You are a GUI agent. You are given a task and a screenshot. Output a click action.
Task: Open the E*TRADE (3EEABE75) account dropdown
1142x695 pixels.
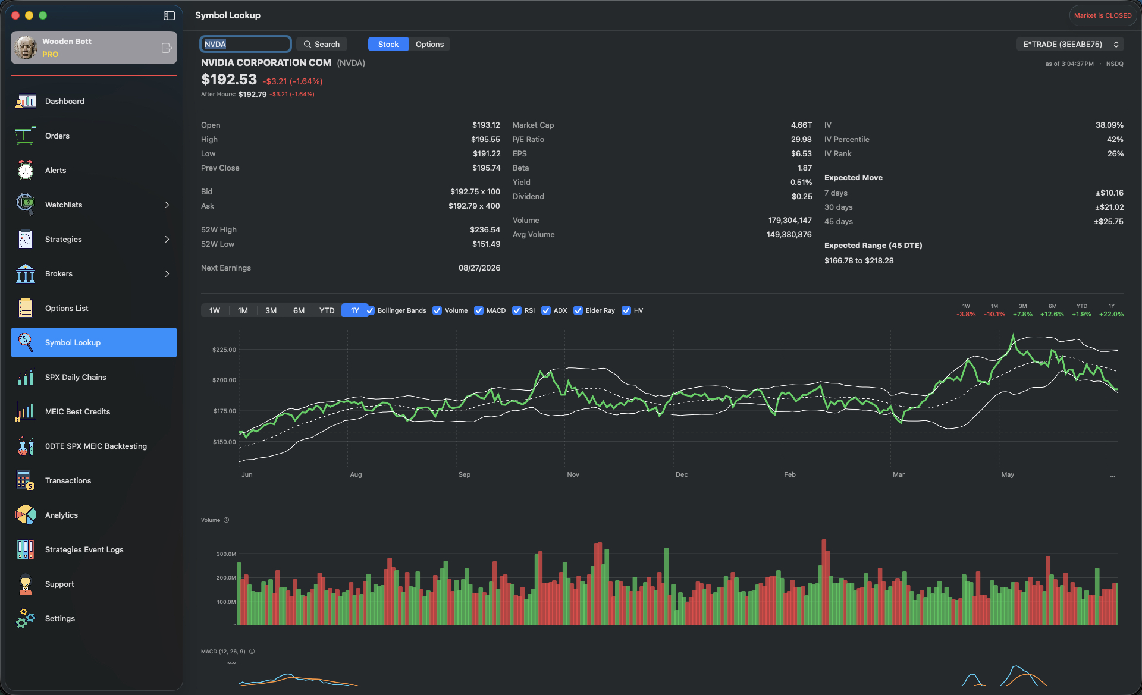coord(1070,44)
